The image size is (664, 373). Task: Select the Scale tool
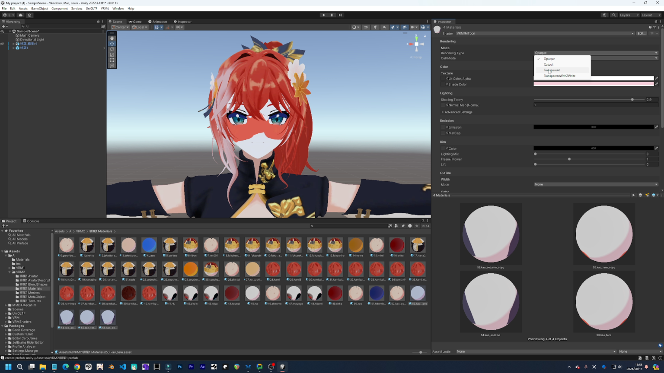(x=112, y=54)
